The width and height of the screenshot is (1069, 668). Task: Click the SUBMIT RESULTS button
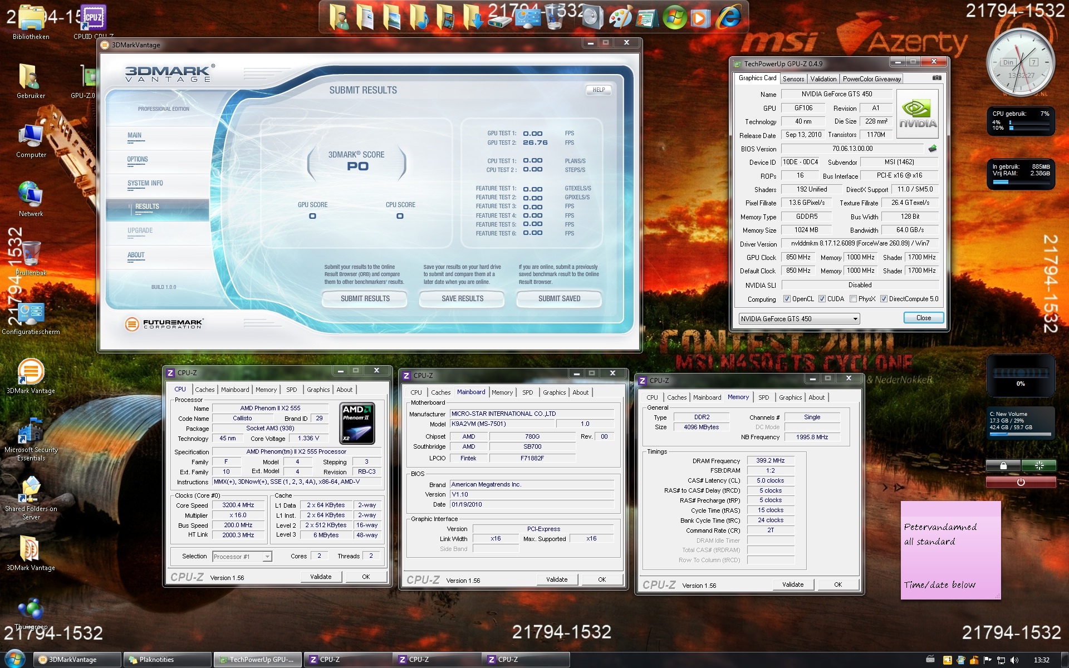click(365, 299)
